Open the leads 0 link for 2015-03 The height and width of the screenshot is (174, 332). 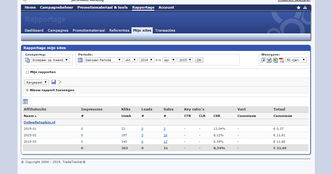coord(142,142)
